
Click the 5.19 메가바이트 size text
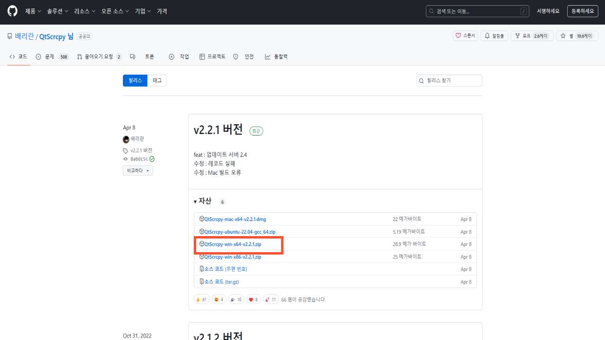[x=409, y=232]
